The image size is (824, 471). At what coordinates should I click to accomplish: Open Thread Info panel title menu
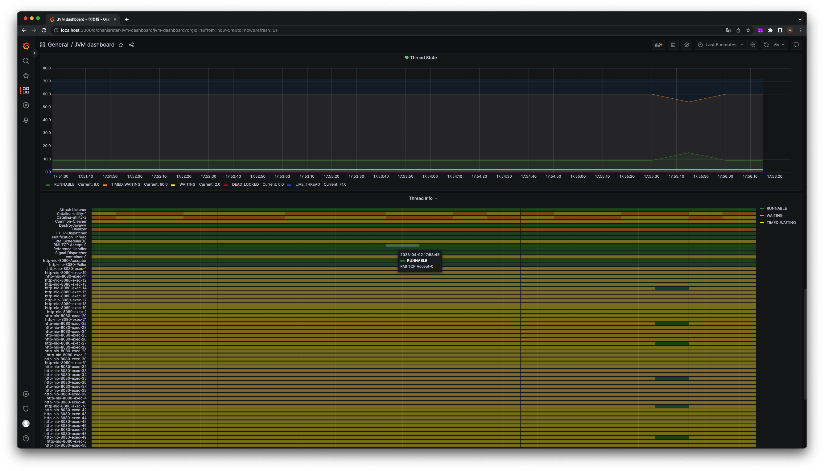coord(423,198)
